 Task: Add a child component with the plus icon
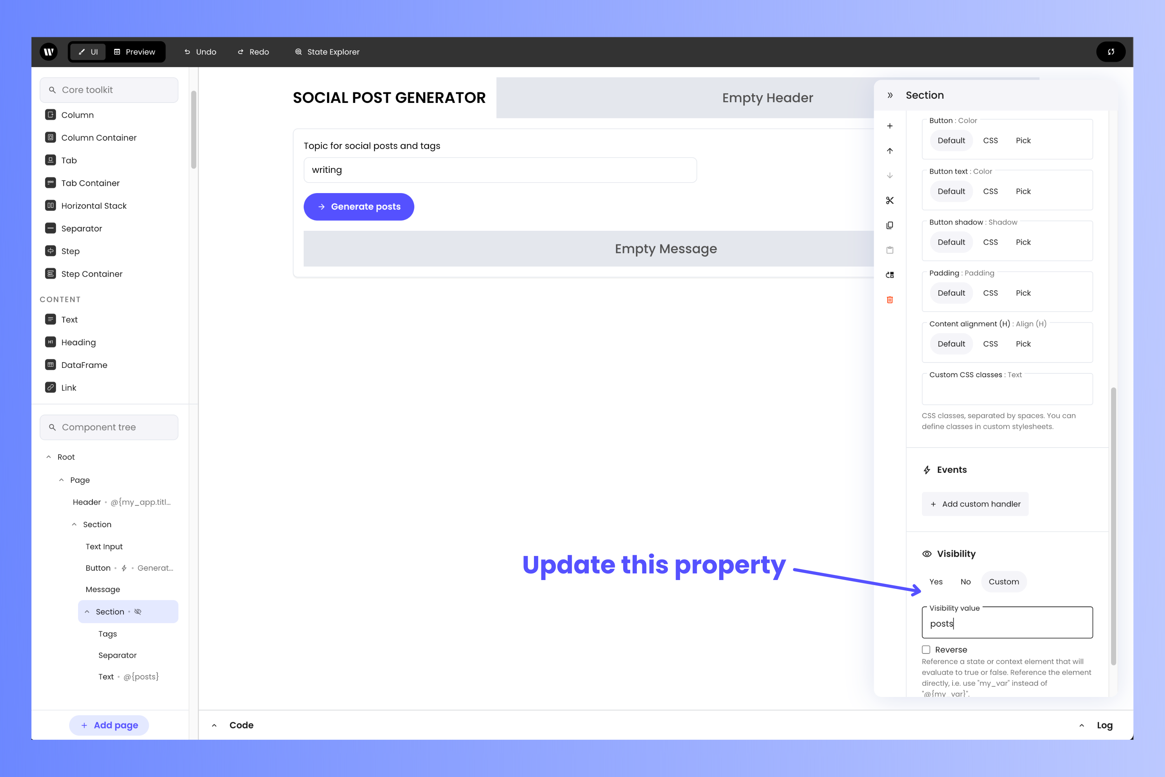point(890,125)
